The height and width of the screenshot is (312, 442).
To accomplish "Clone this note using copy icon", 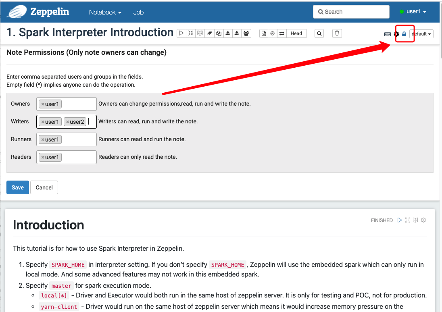I will 219,33.
